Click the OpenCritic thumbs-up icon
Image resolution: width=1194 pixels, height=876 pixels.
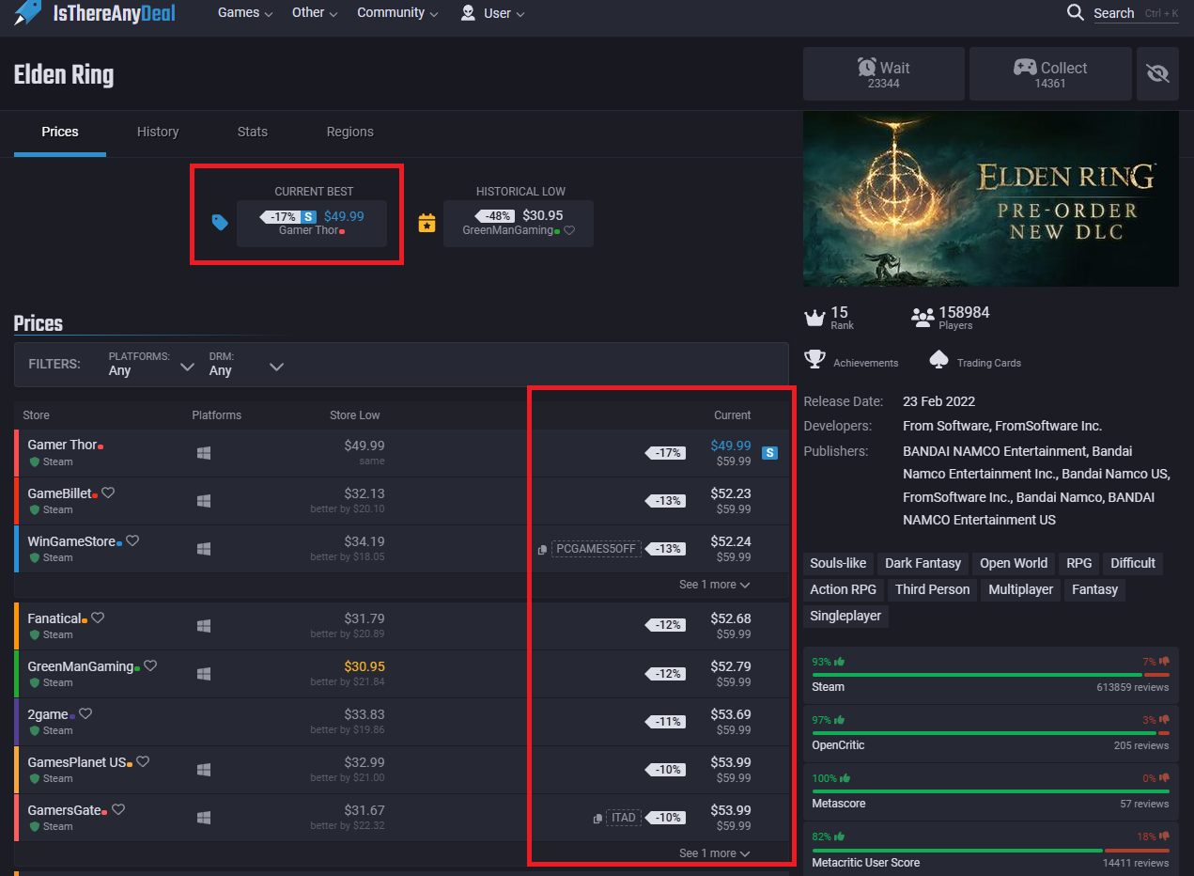click(840, 720)
